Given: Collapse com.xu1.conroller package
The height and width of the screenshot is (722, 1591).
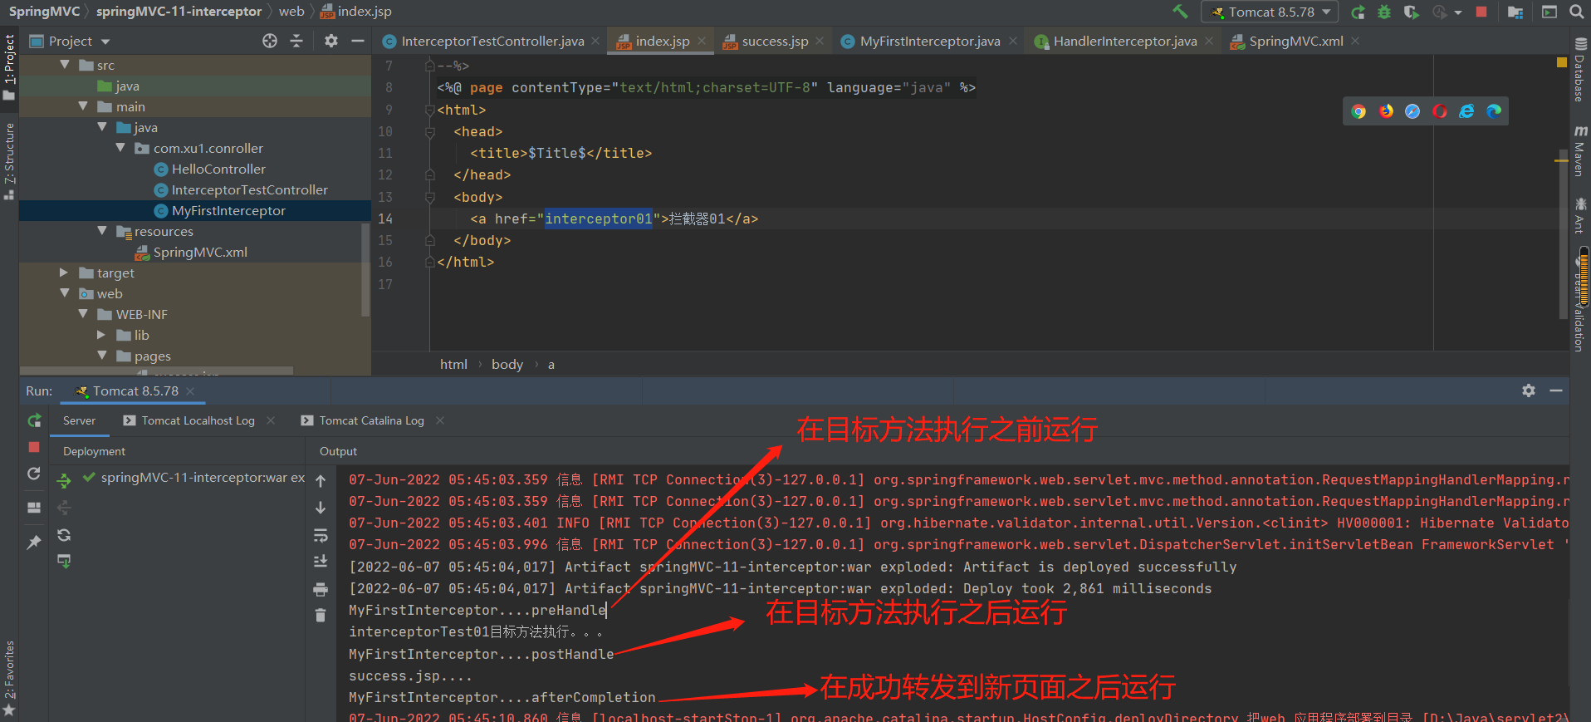Looking at the screenshot, I should click(x=120, y=148).
